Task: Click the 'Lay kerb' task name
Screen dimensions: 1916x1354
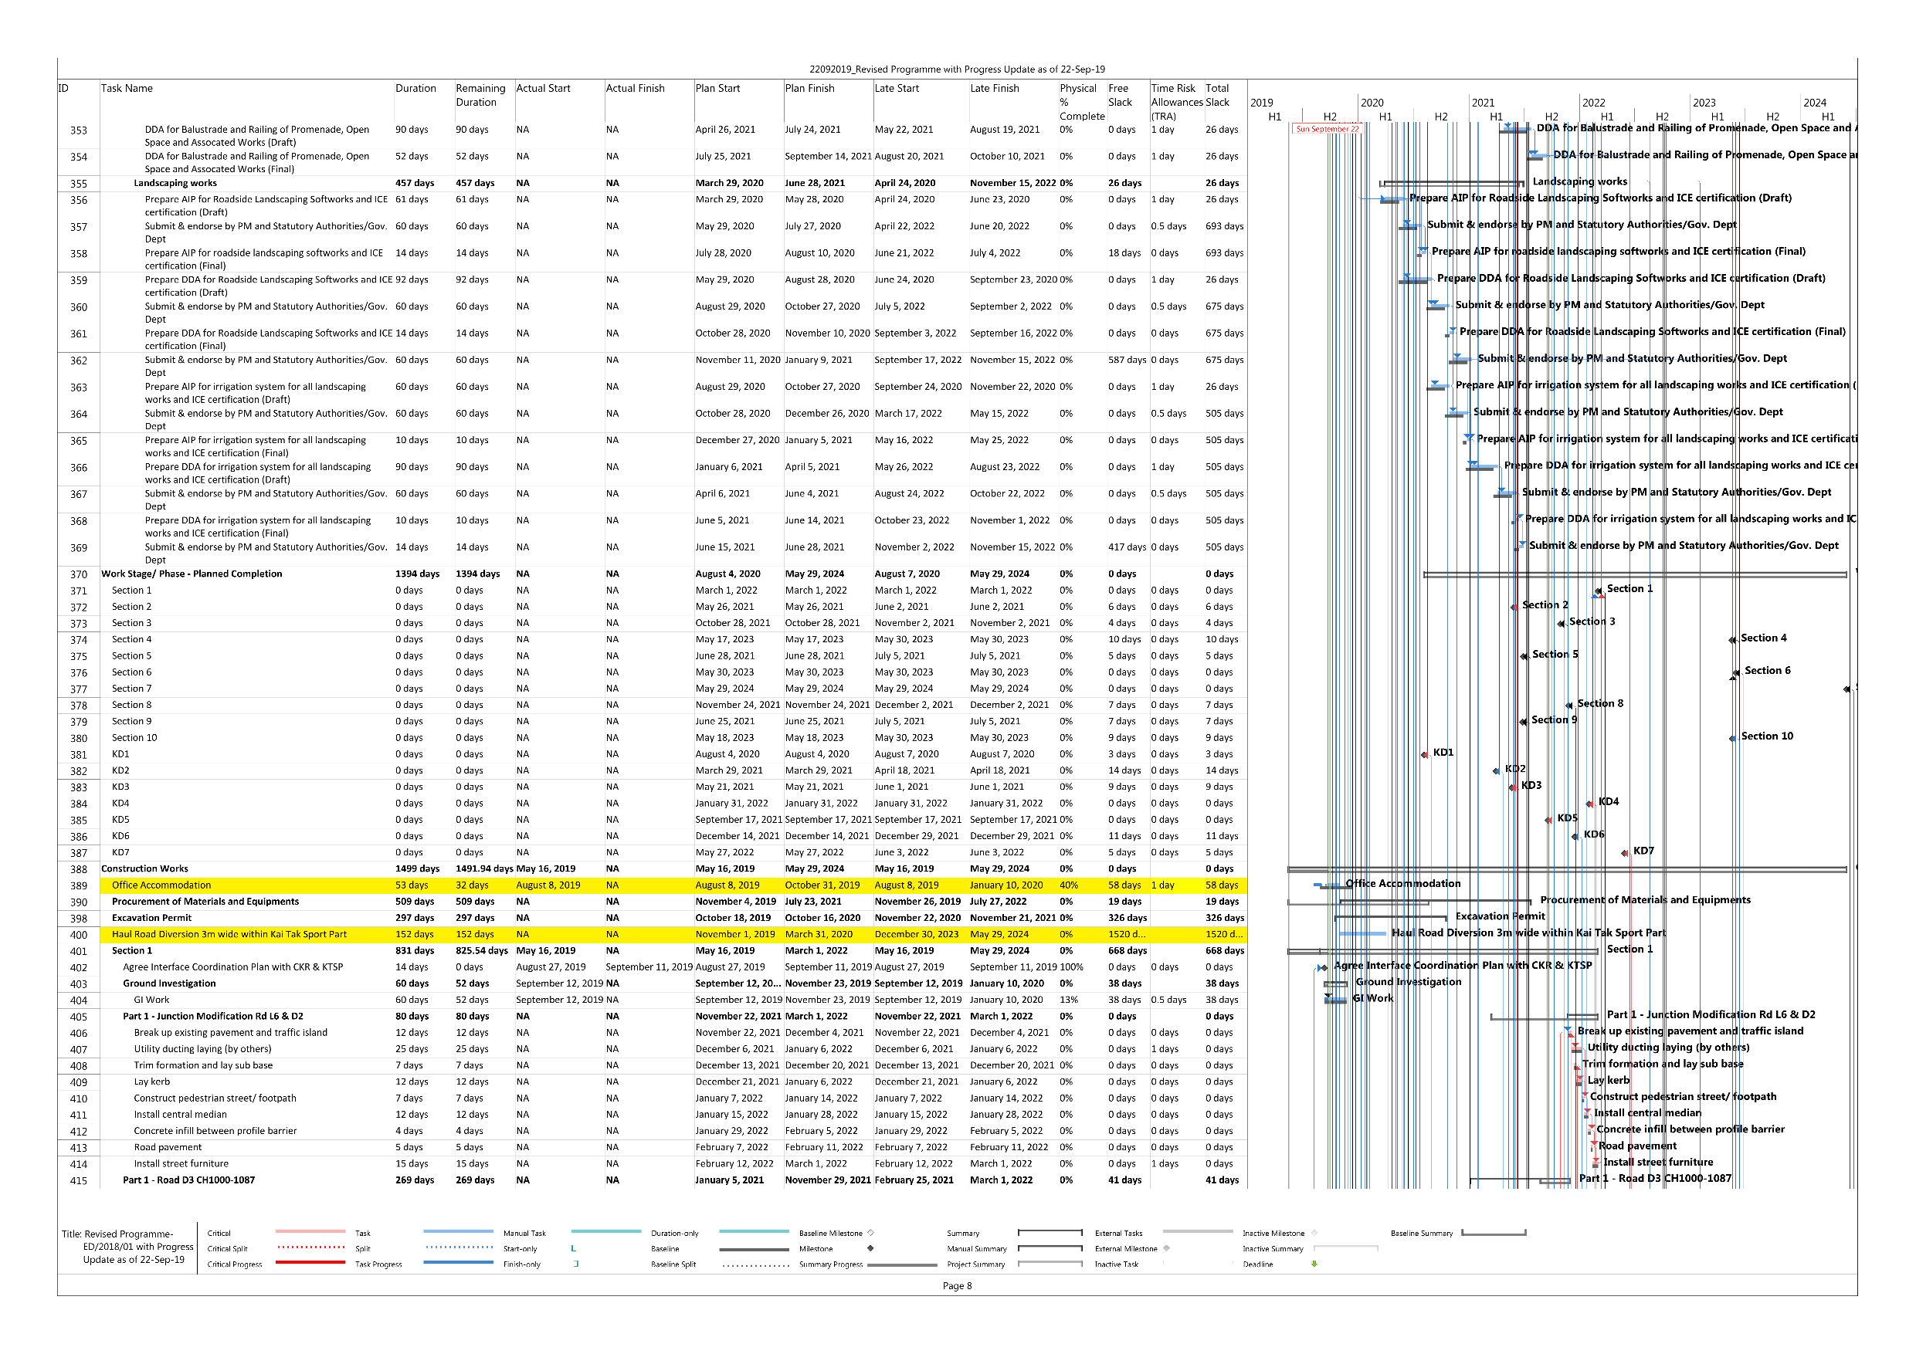Action: (x=152, y=1082)
